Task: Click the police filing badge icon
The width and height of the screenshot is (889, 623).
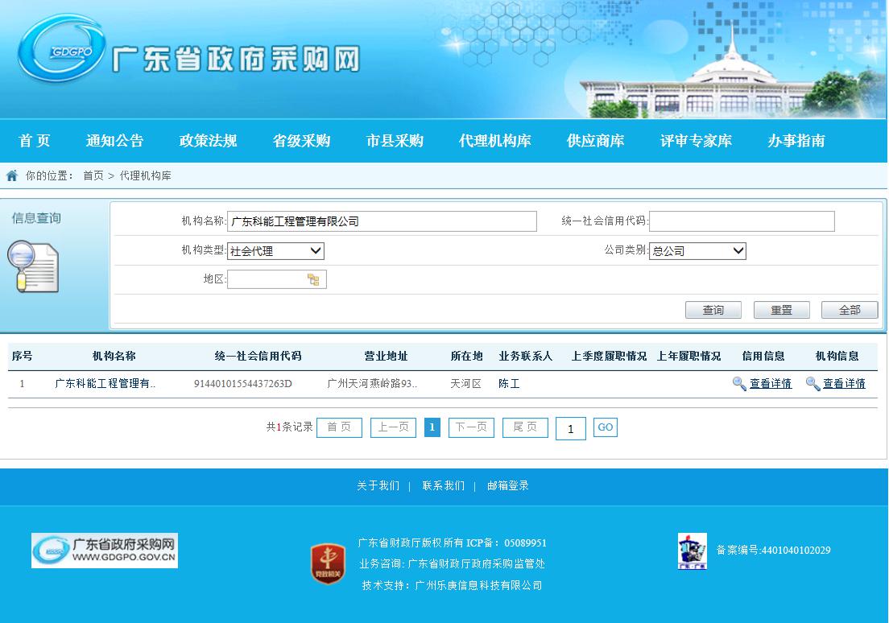Action: 692,551
